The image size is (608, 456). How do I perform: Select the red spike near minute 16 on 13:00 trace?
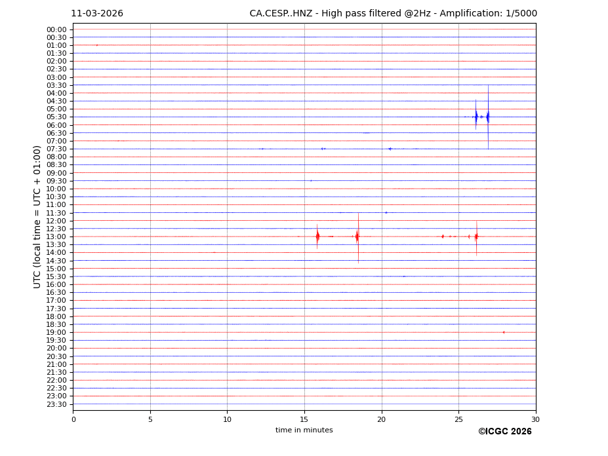(317, 237)
